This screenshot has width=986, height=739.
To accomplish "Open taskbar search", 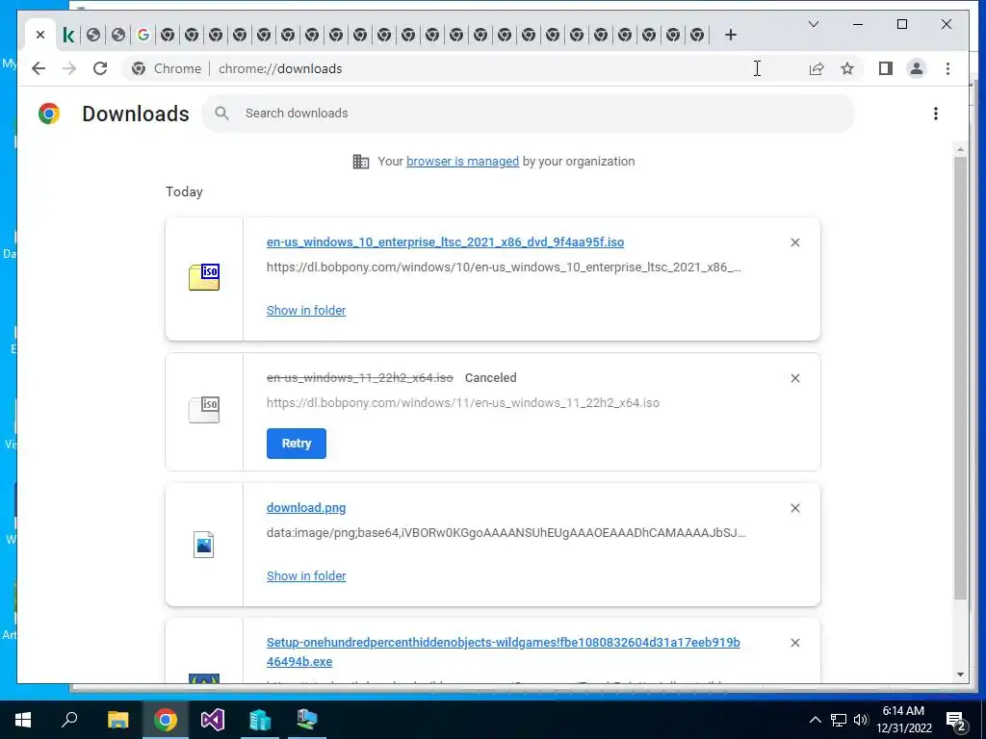I will click(69, 720).
